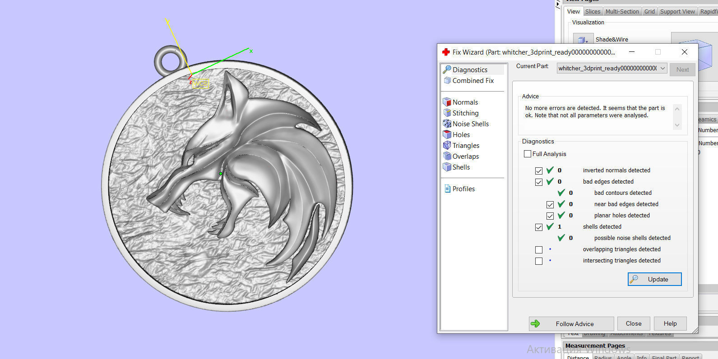Toggle near bad edges detection checkbox
Image resolution: width=718 pixels, height=359 pixels.
[550, 204]
